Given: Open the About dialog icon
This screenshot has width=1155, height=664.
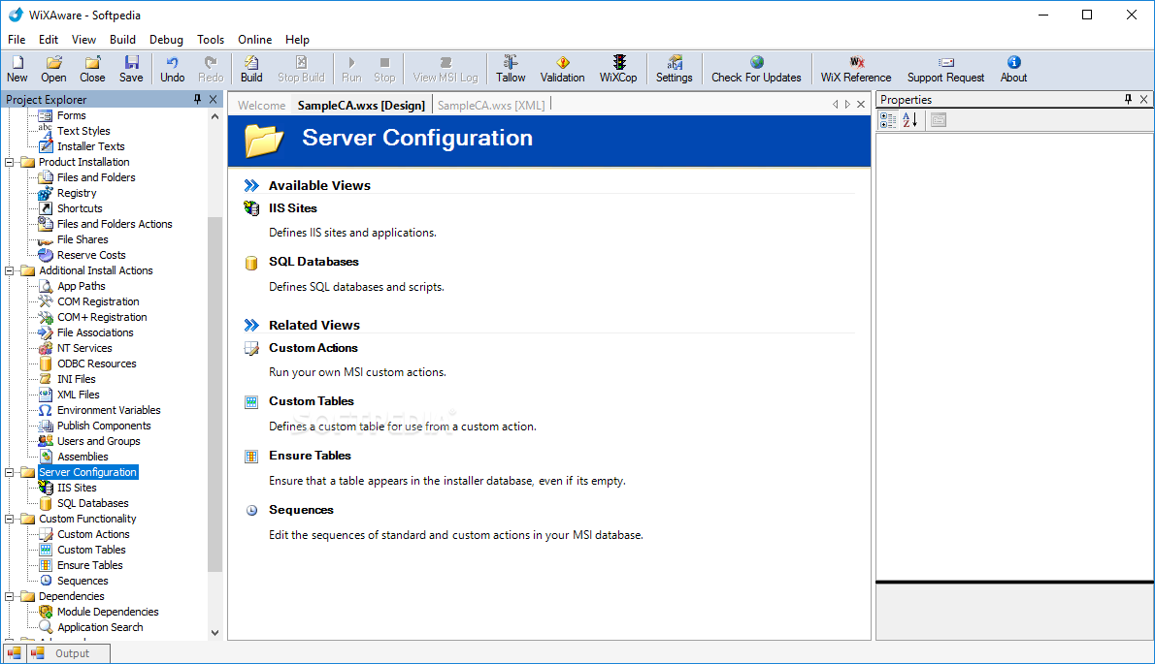Looking at the screenshot, I should [1013, 62].
